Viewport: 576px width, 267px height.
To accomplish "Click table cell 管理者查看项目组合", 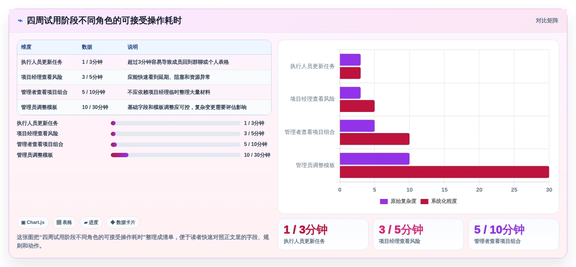I will pos(44,92).
